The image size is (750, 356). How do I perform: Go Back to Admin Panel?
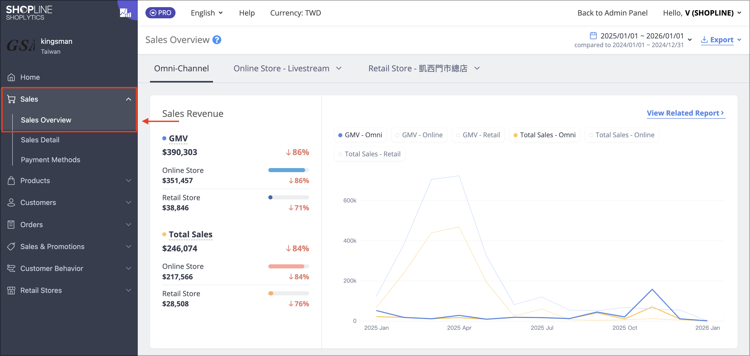[x=612, y=13]
